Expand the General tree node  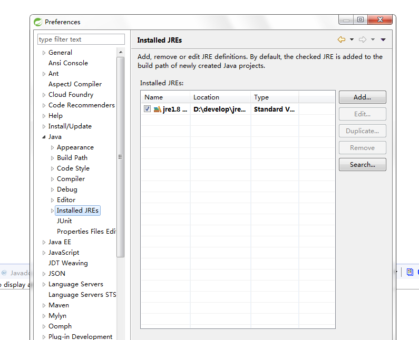[44, 53]
